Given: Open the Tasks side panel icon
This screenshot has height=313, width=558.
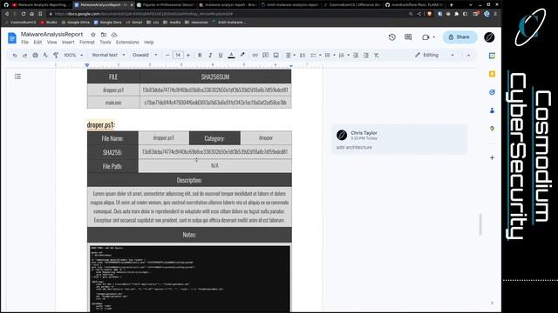Looking at the screenshot, I should pos(492,92).
